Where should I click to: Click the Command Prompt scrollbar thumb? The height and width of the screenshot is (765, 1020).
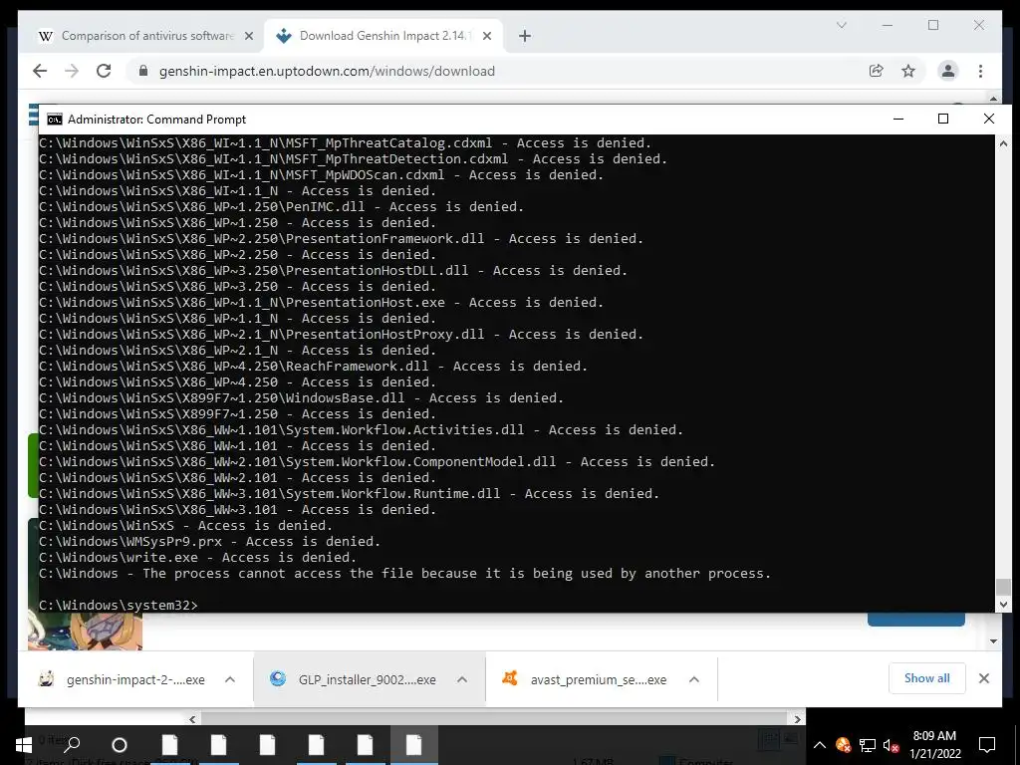pyautogui.click(x=1003, y=586)
